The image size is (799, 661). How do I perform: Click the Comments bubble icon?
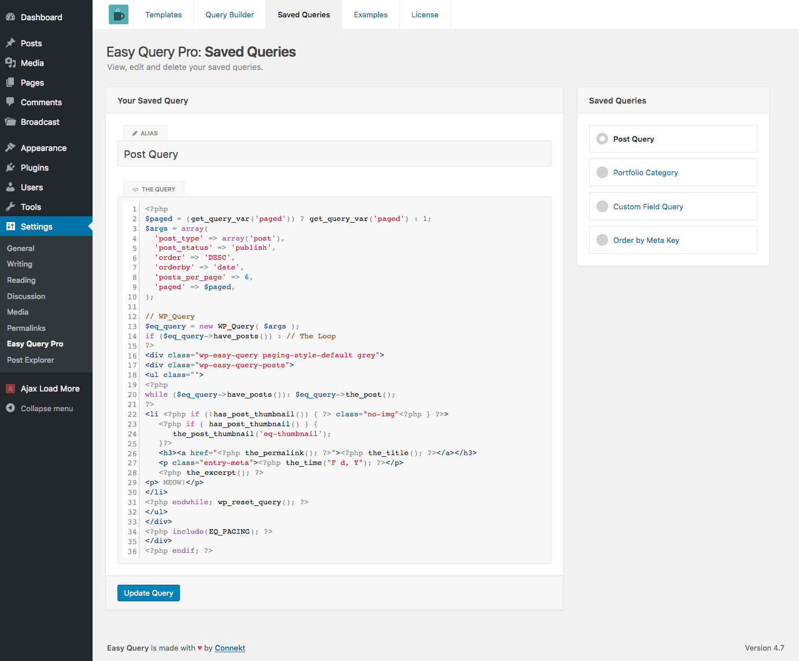(10, 102)
